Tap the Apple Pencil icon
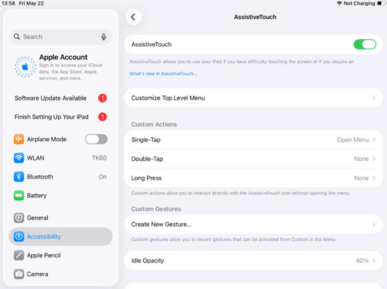387x289 pixels. 19,255
